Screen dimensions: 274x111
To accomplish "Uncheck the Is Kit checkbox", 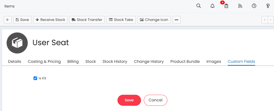I will pyautogui.click(x=35, y=78).
